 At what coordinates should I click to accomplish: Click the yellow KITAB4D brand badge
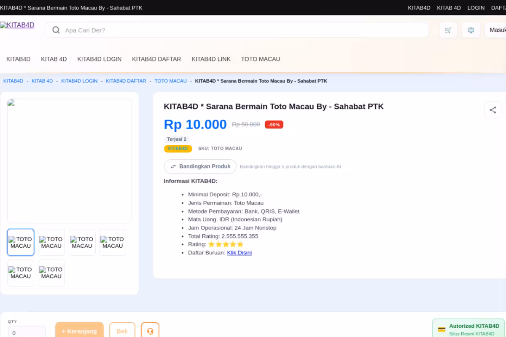[x=178, y=149]
